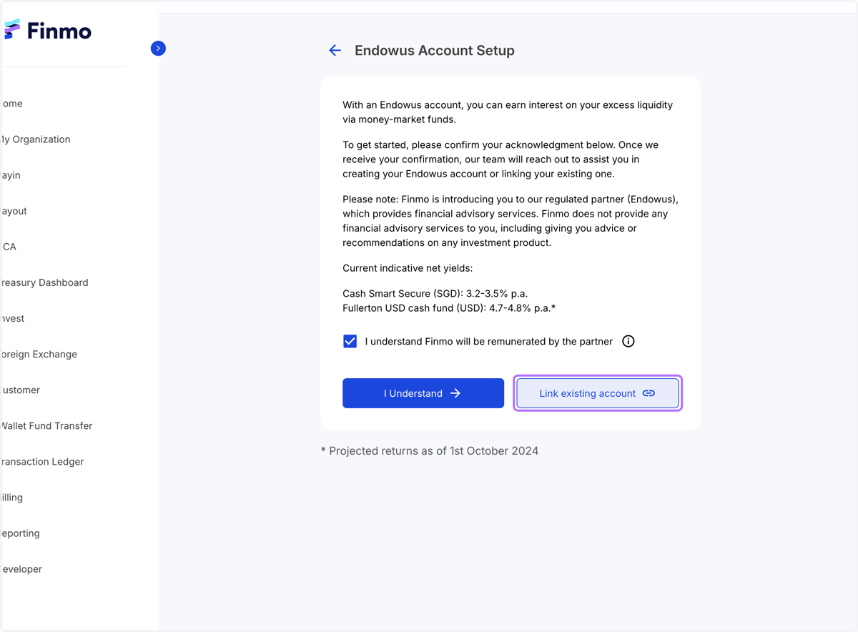Image resolution: width=858 pixels, height=632 pixels.
Task: Select Invest in the sidebar
Action: click(12, 318)
